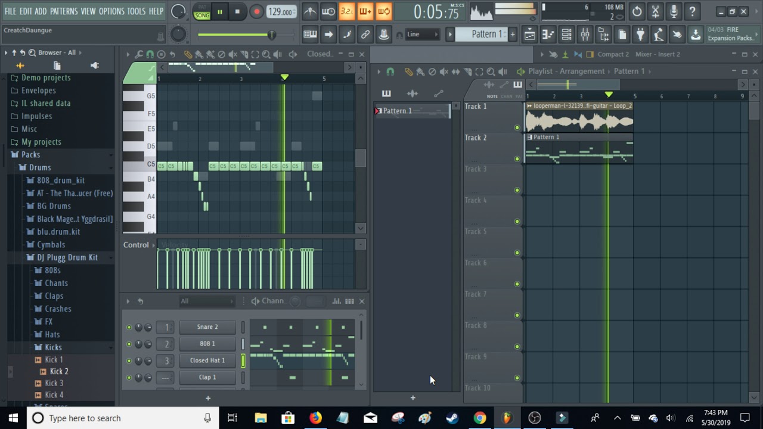The height and width of the screenshot is (429, 763).
Task: Enable typing keyboard to piano icon
Action: point(310,35)
